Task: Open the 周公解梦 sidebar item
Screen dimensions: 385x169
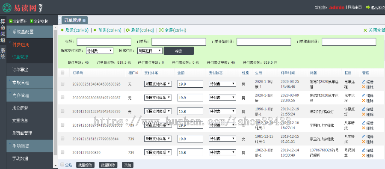Action: pos(30,108)
